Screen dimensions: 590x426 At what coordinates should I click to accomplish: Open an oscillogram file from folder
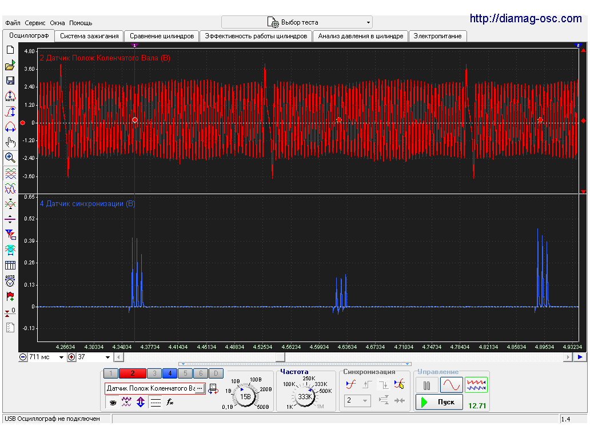pyautogui.click(x=10, y=66)
